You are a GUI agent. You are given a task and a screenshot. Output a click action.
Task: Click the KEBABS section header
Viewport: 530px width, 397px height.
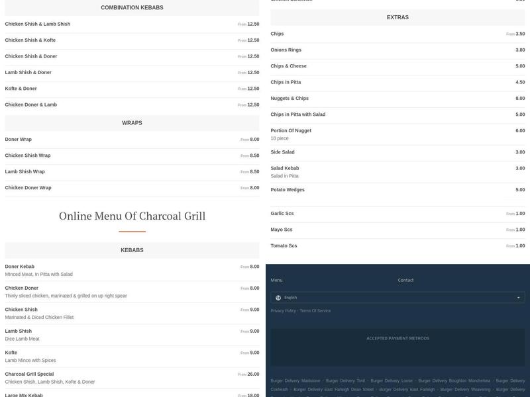[131, 250]
